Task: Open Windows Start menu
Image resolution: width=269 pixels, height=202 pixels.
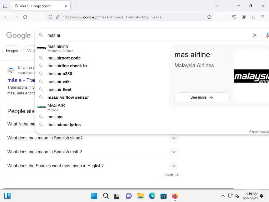Action: pos(94,196)
